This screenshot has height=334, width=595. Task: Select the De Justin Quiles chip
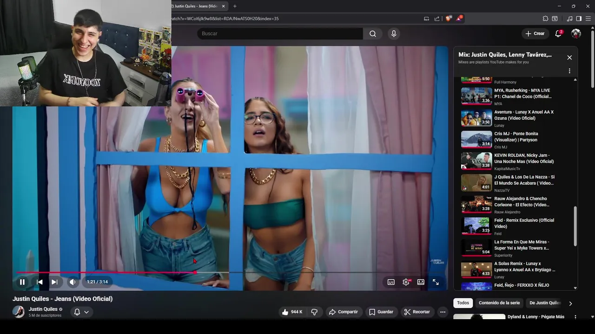tap(545, 303)
